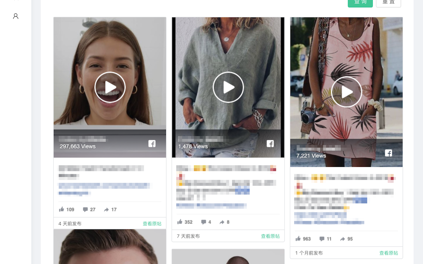Click the 重置 reset button
The image size is (423, 264).
[388, 2]
